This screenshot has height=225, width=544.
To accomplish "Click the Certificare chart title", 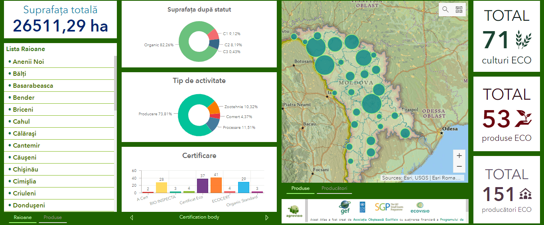I will 199,156.
